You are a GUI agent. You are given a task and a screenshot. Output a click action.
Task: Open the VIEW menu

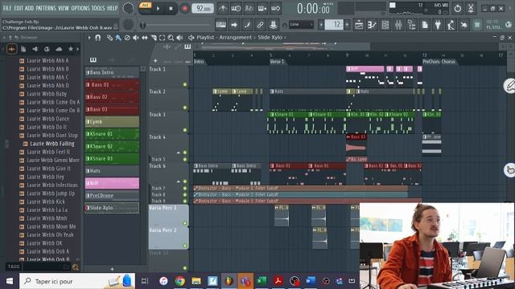tap(64, 8)
